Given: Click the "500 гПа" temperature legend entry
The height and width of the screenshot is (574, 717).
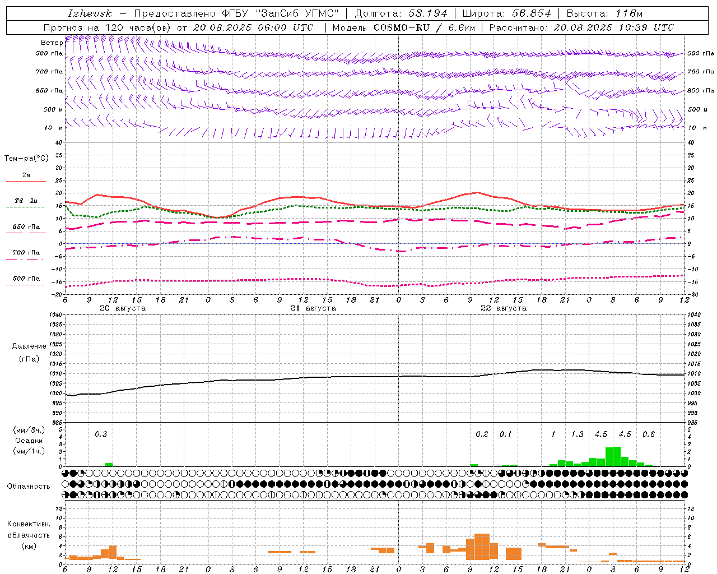Looking at the screenshot, I should pyautogui.click(x=26, y=279).
